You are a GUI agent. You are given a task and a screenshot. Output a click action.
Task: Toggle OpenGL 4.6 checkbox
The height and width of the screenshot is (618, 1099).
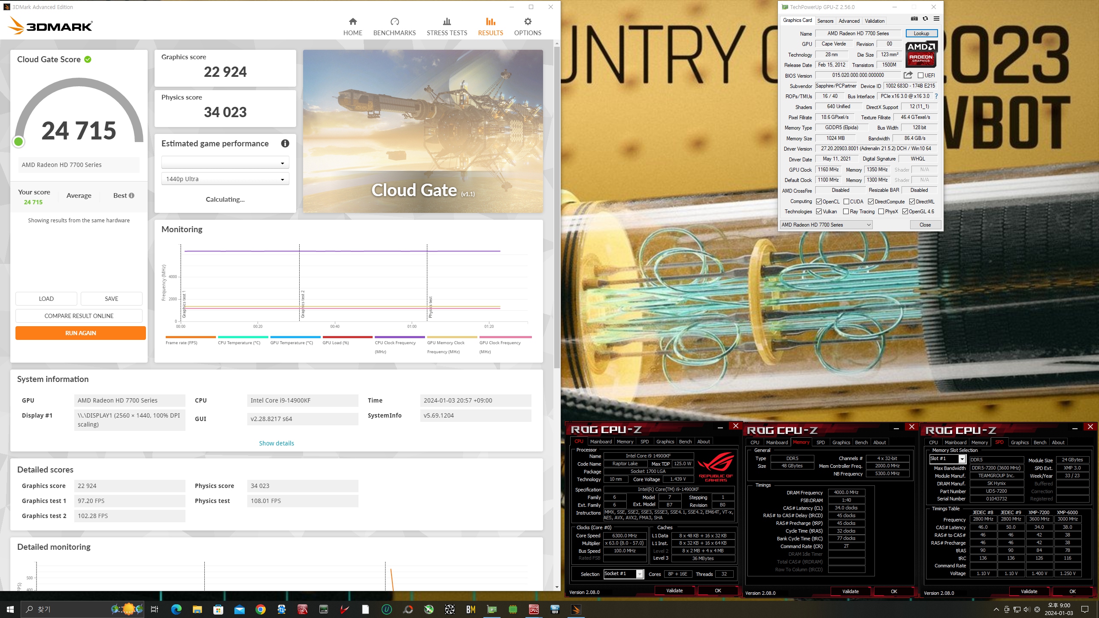(x=905, y=212)
